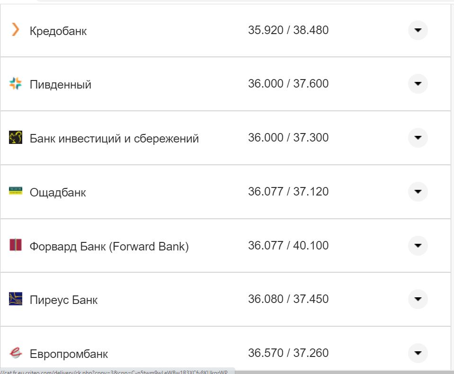
Task: Open the Пиреус Банк name link
Action: [64, 300]
